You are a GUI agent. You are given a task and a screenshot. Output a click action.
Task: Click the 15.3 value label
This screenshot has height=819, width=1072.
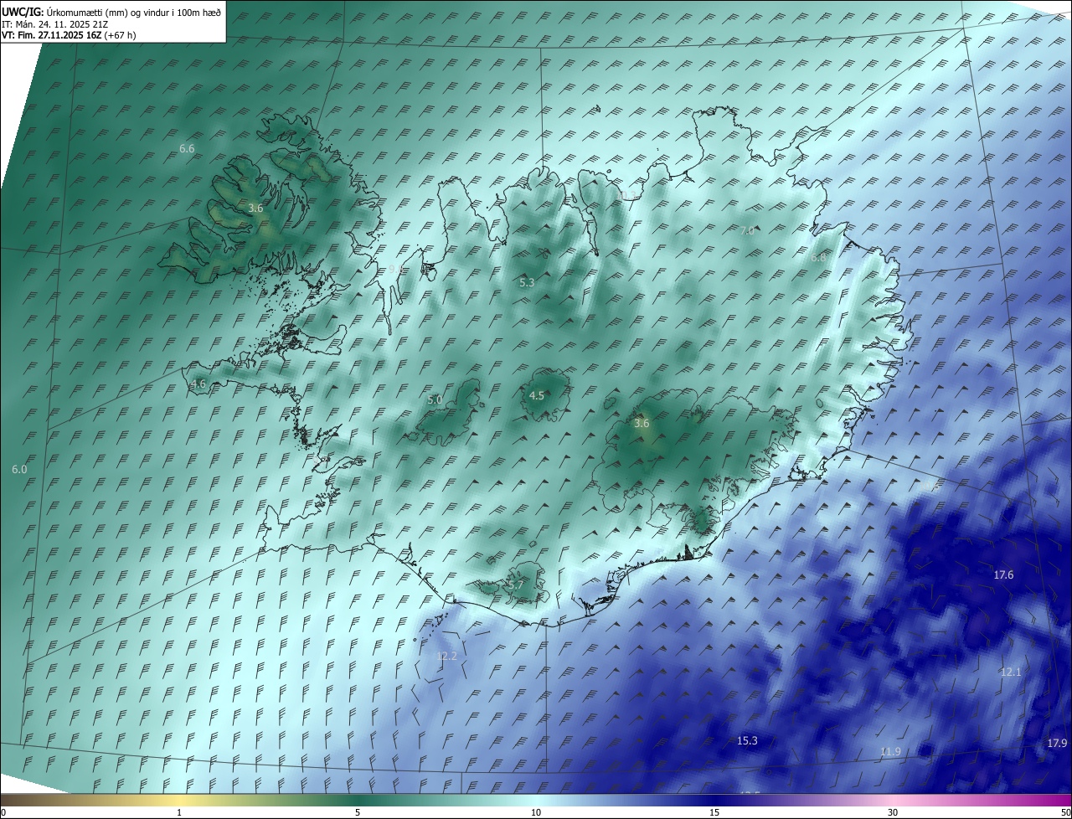tap(747, 740)
